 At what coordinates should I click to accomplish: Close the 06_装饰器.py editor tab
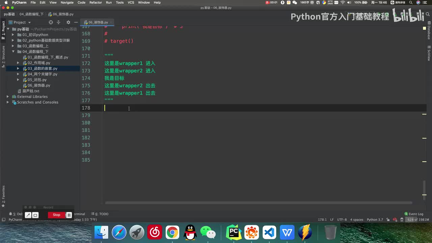(x=111, y=22)
